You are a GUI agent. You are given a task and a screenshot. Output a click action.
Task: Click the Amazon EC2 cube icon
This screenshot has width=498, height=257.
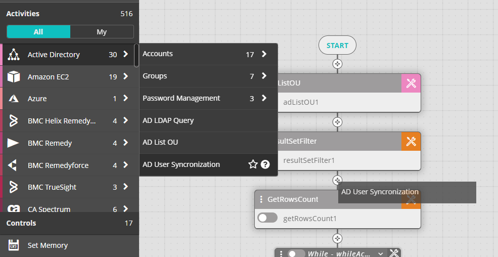(13, 76)
